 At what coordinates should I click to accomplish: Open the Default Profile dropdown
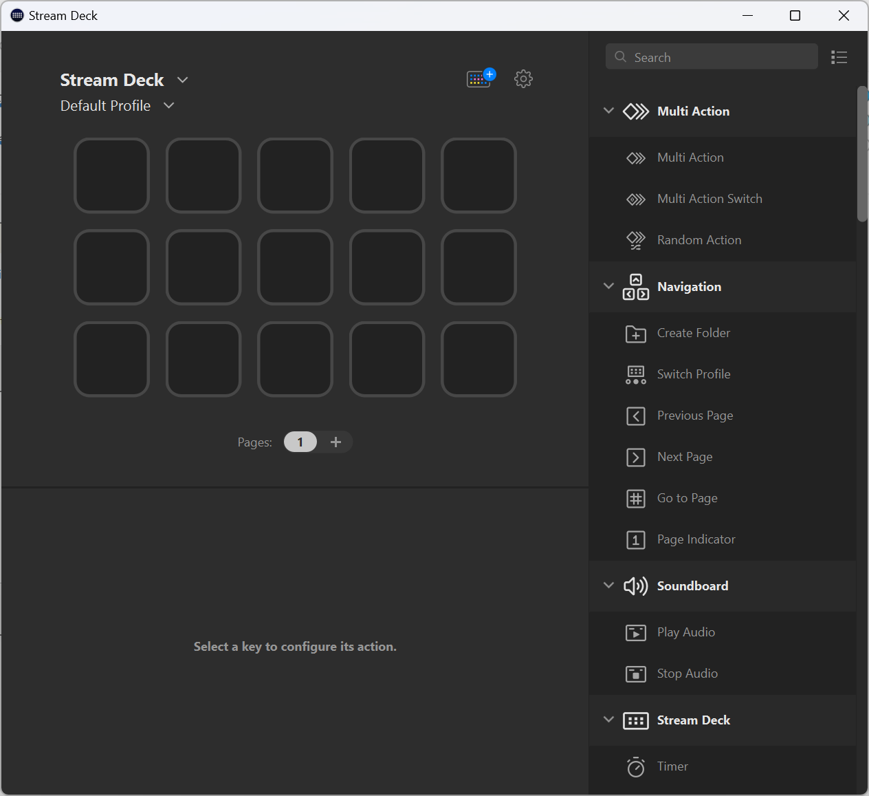coord(169,105)
